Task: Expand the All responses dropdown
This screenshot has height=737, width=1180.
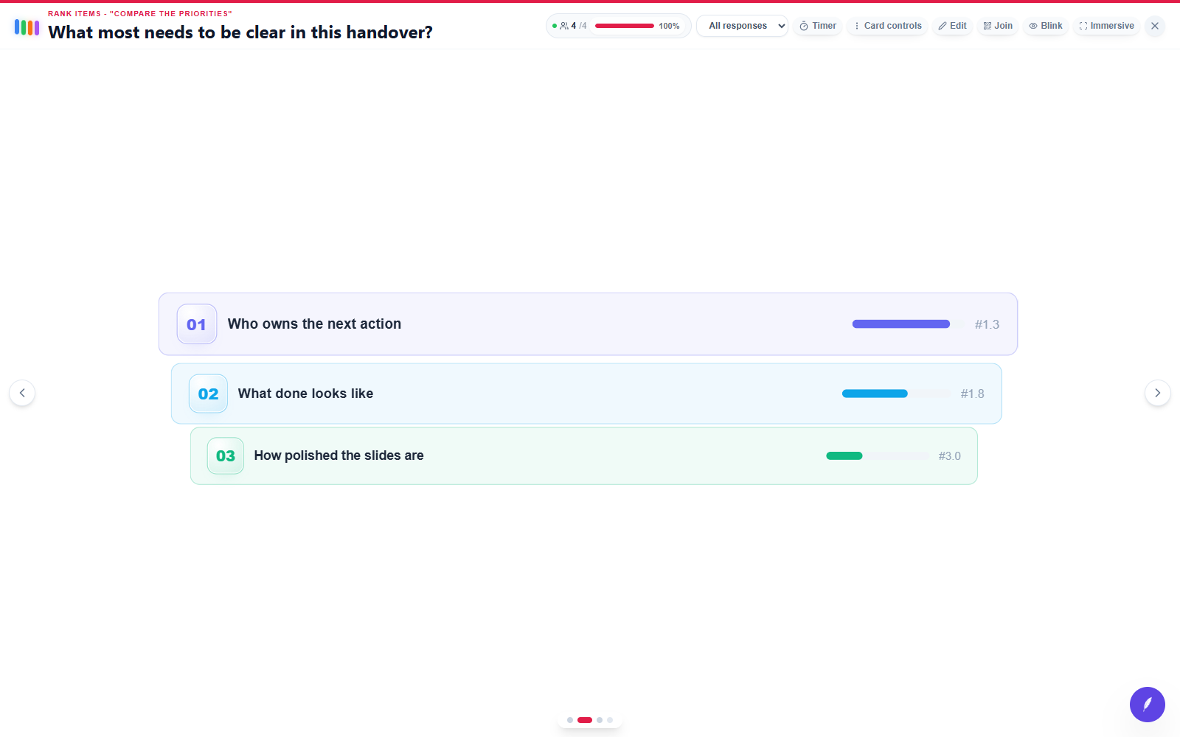Action: click(x=743, y=26)
